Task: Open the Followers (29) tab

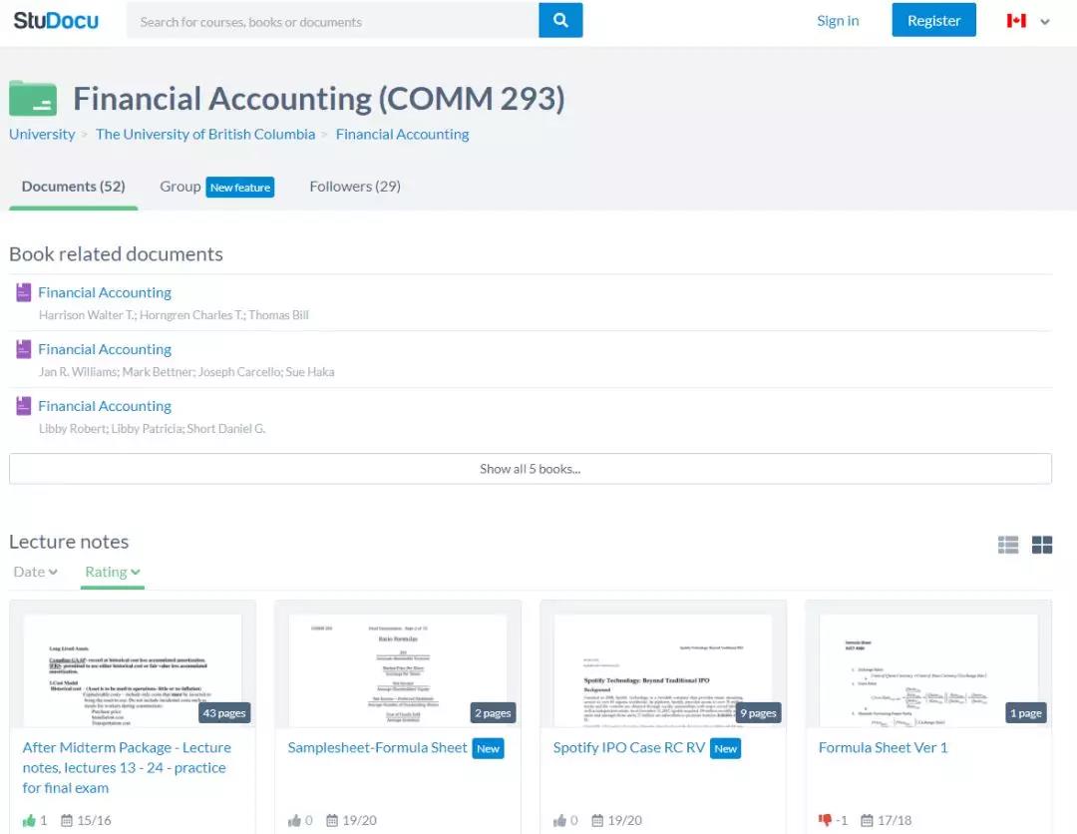Action: [355, 187]
